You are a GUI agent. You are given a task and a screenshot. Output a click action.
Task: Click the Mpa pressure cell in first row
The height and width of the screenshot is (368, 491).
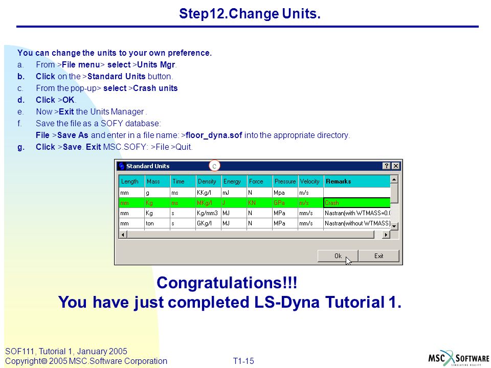coord(285,193)
